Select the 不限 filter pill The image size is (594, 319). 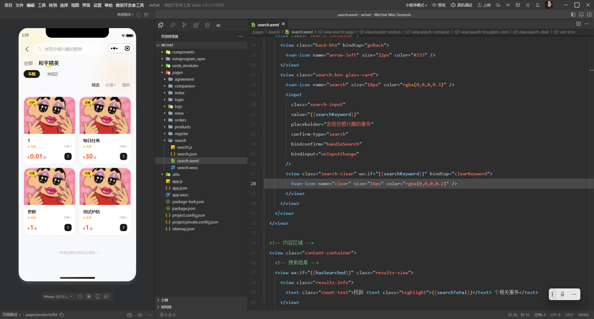coord(32,74)
